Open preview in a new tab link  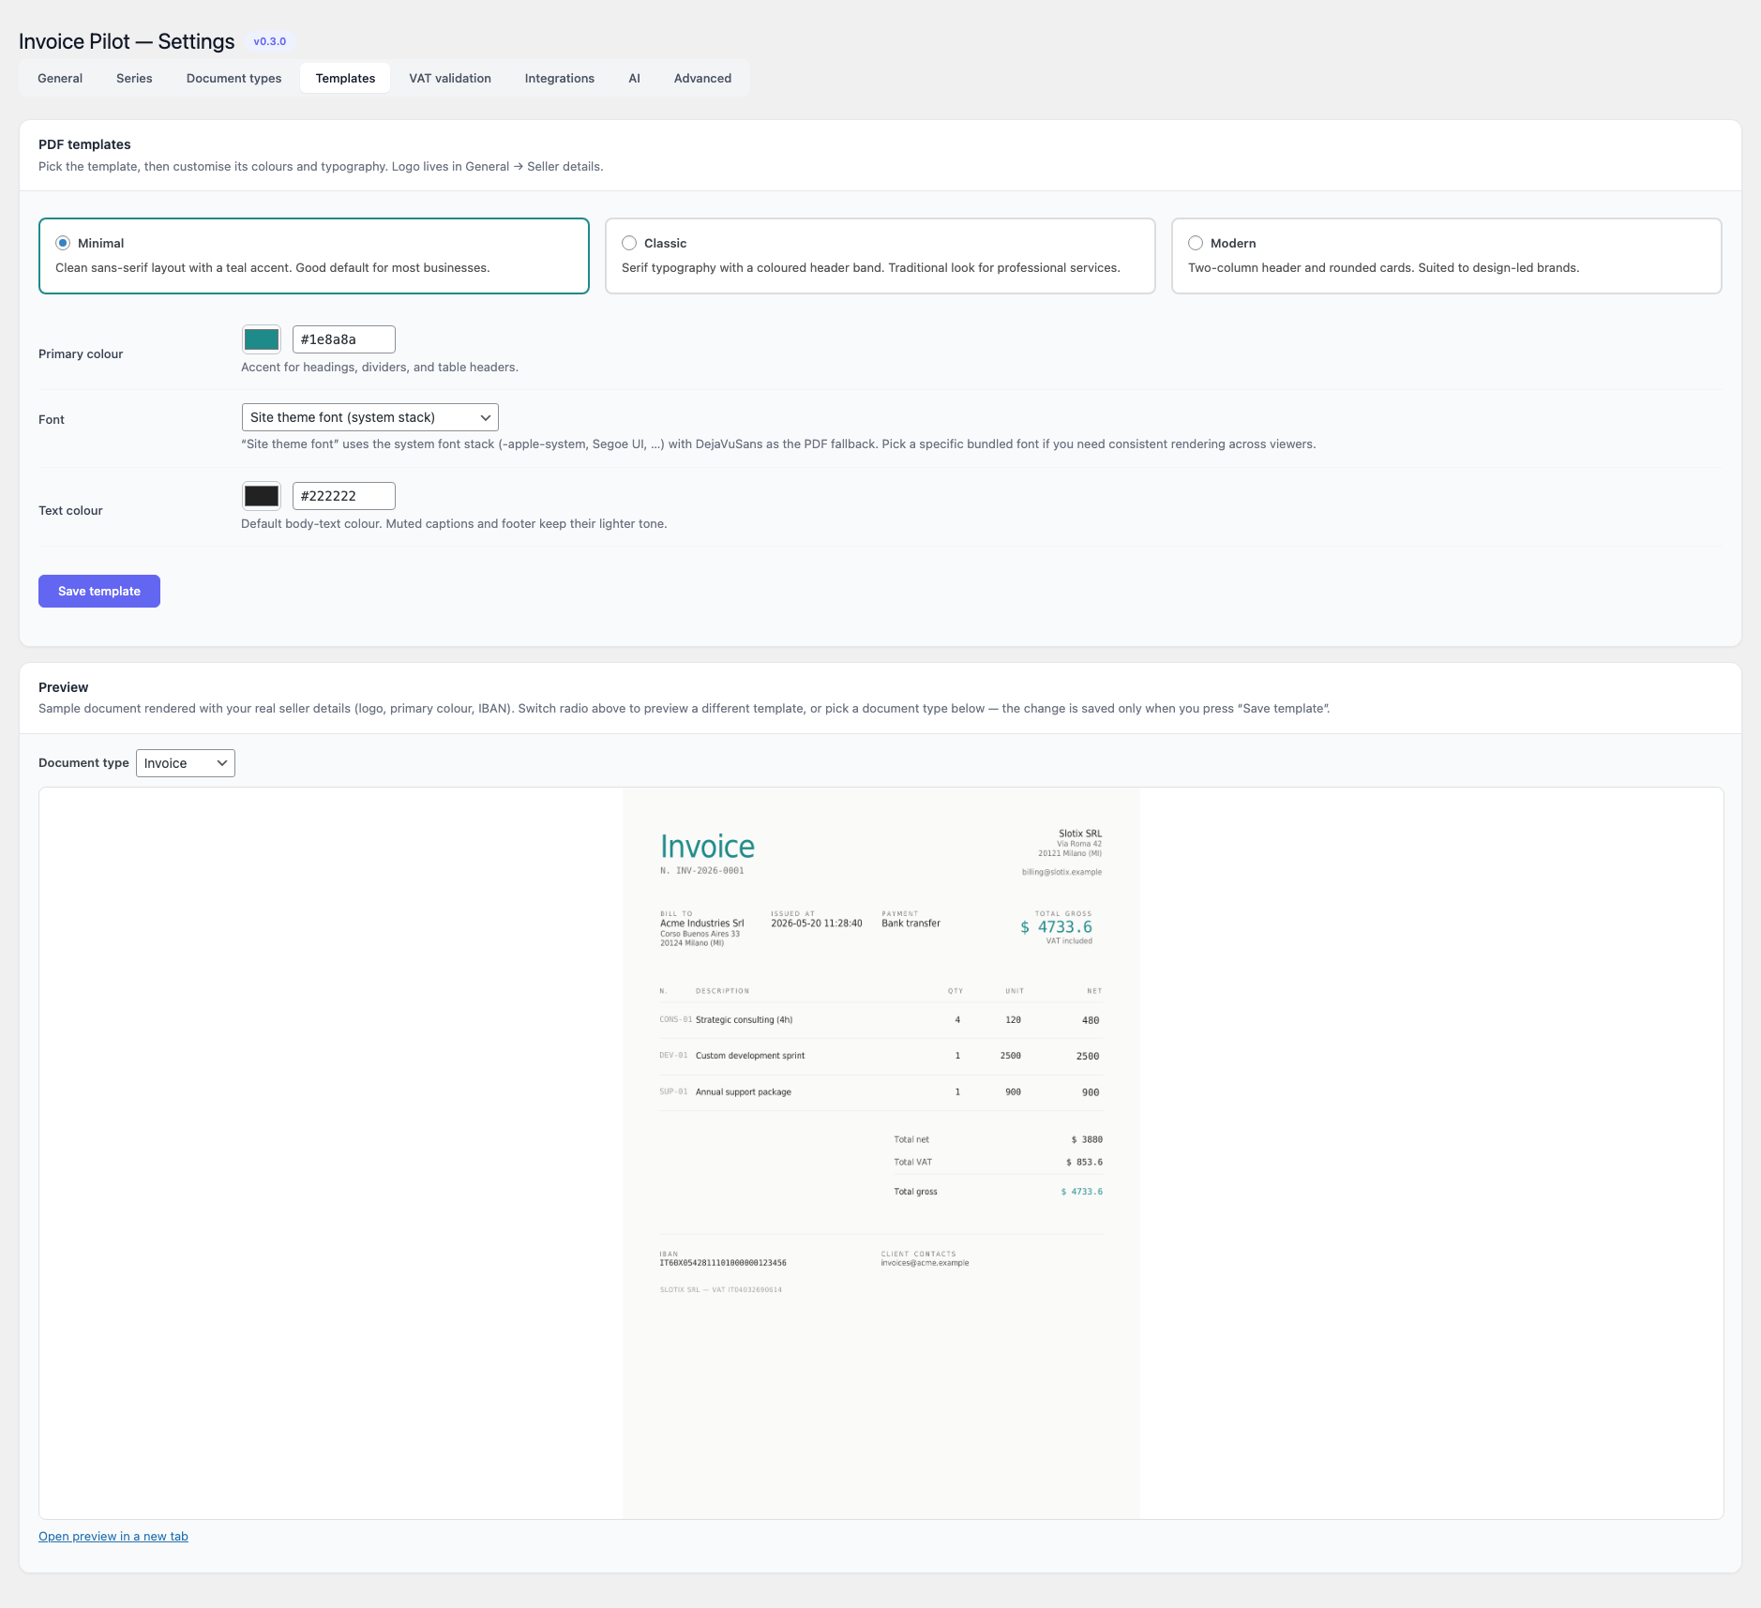pos(113,1536)
